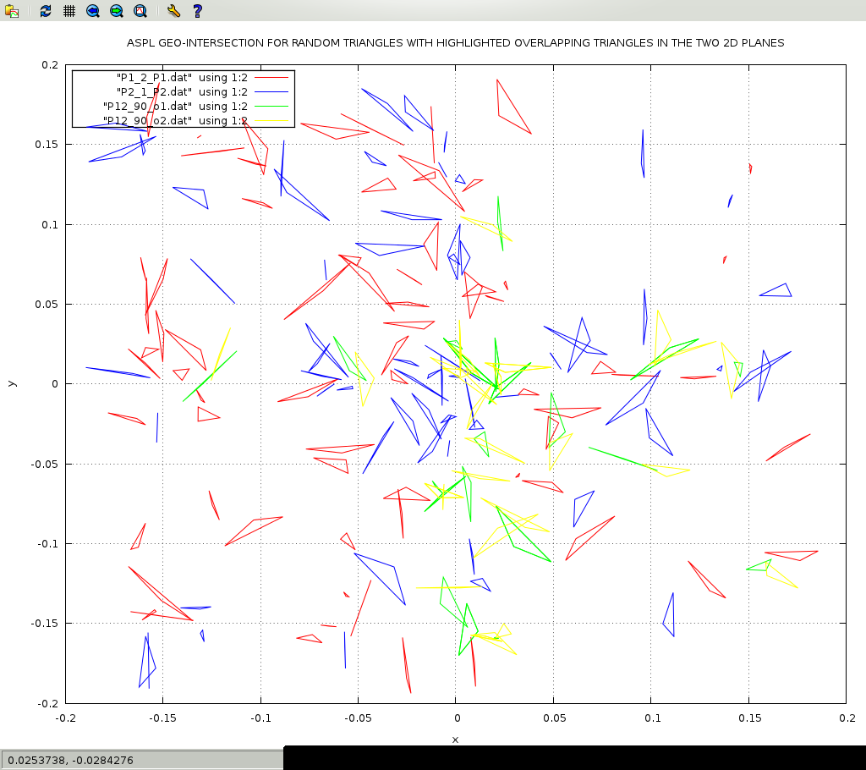Click the "x" axis label below the plot
The image size is (866, 770).
[455, 740]
